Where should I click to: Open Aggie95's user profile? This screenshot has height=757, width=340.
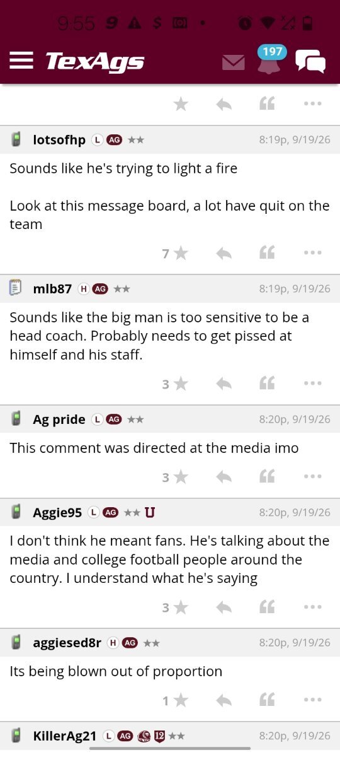57,513
